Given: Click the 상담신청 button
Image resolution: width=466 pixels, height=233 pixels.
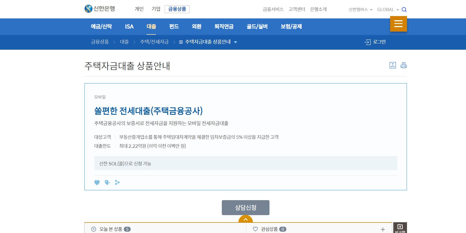Looking at the screenshot, I should point(246,207).
